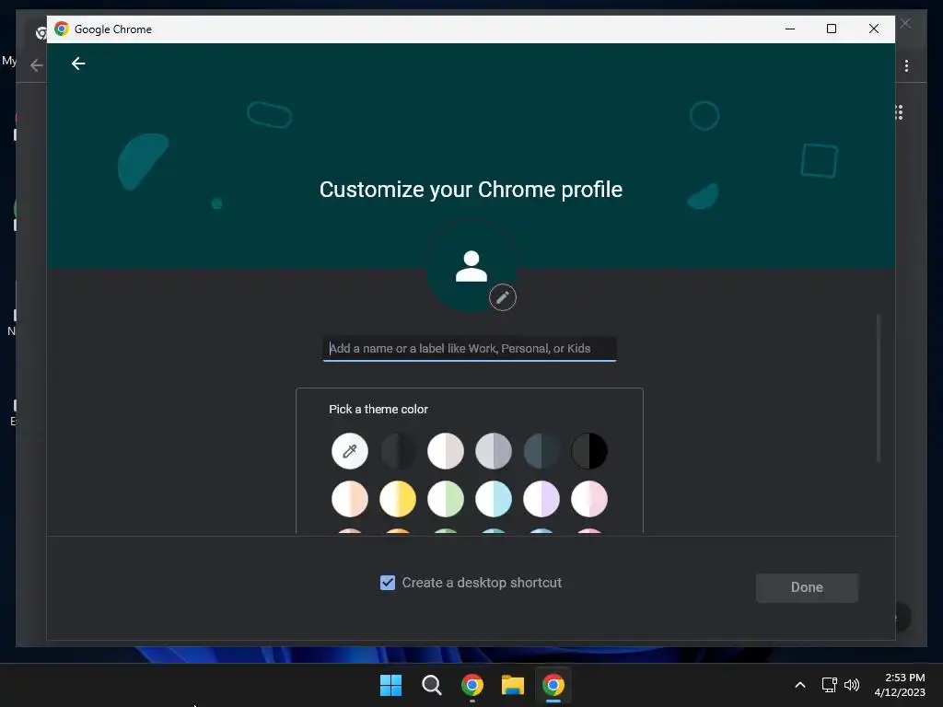The width and height of the screenshot is (943, 707).
Task: Click the dialog's vertical scrollbar
Action: click(x=878, y=388)
